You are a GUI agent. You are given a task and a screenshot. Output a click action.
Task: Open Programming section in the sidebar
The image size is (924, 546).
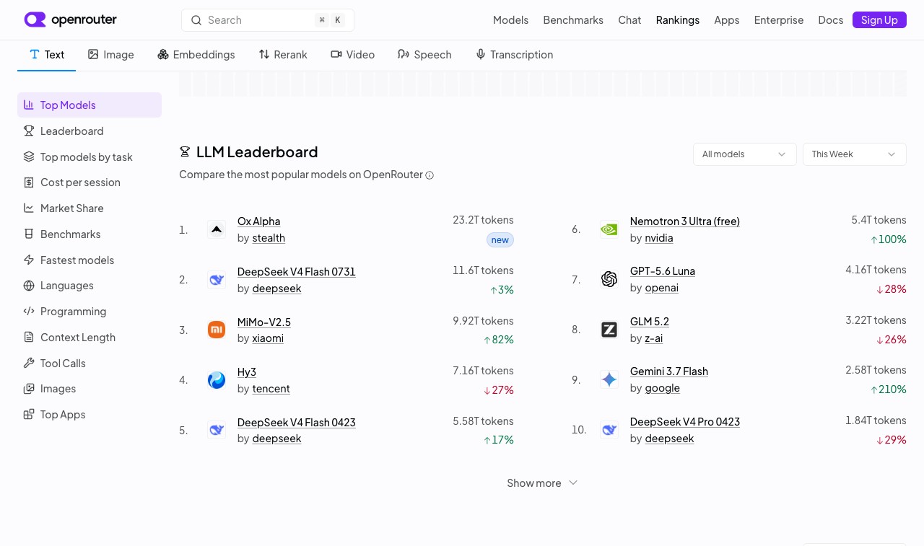click(x=90, y=312)
